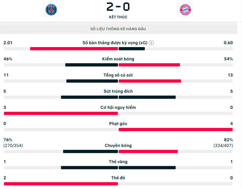242x189 pixels.
Task: Click the Số bàn thắng được kỳ vọng (xG) label
Action: (115, 43)
